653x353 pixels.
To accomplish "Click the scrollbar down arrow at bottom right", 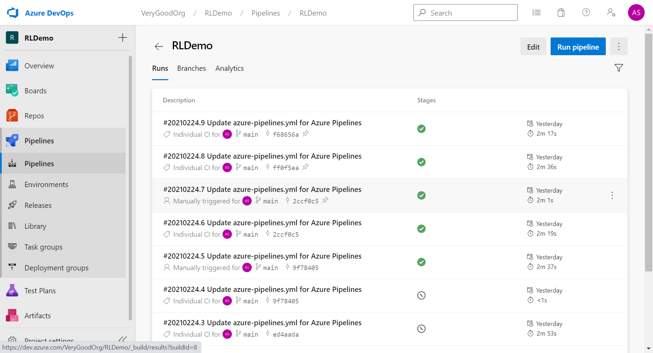I will click(648, 348).
